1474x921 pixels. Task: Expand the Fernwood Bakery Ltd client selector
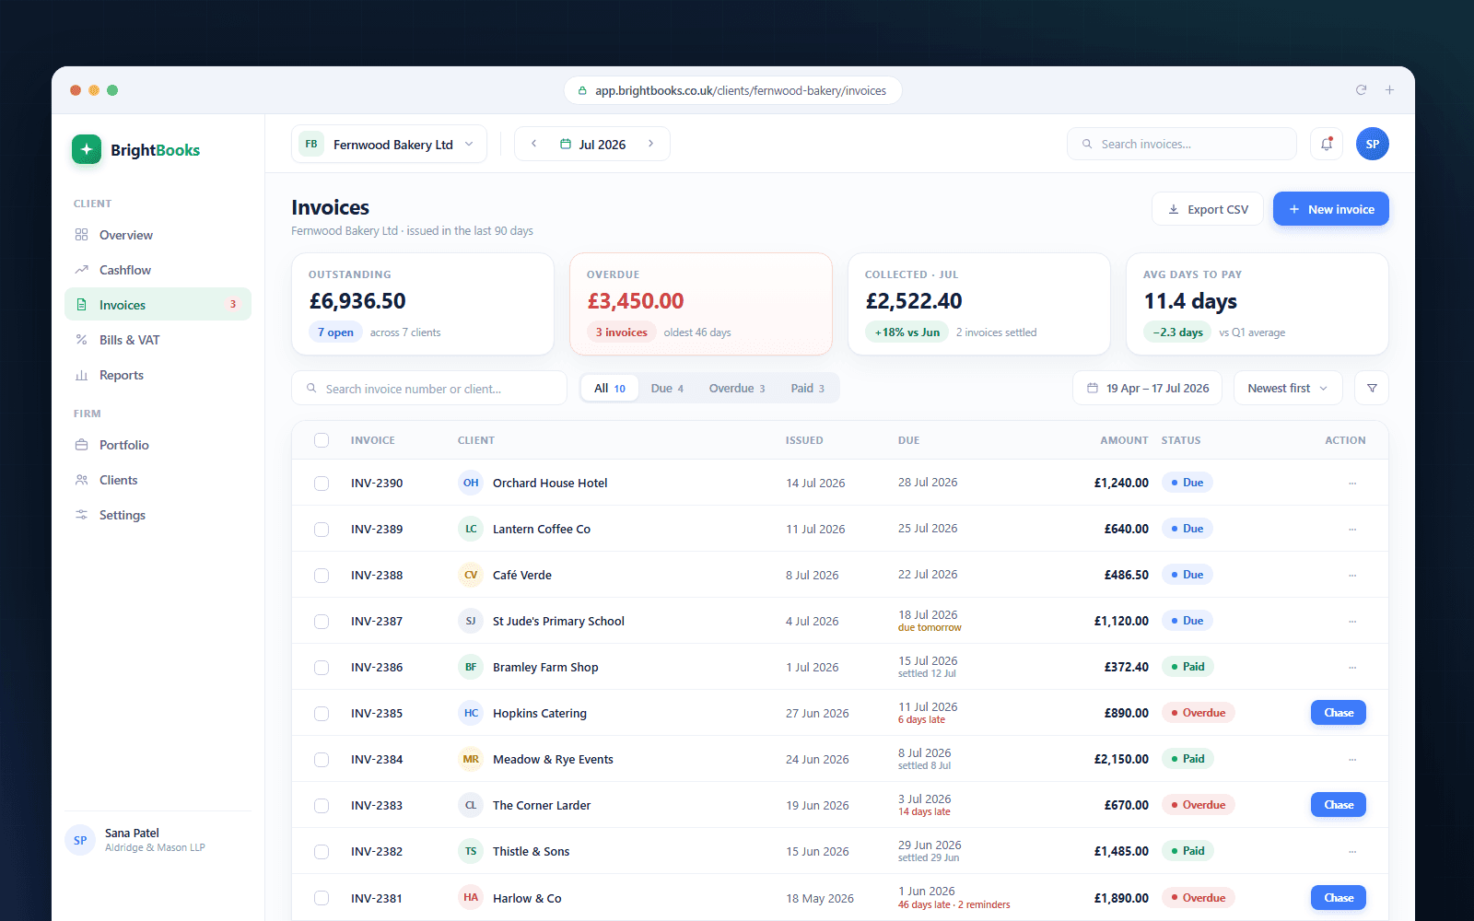[x=389, y=144]
